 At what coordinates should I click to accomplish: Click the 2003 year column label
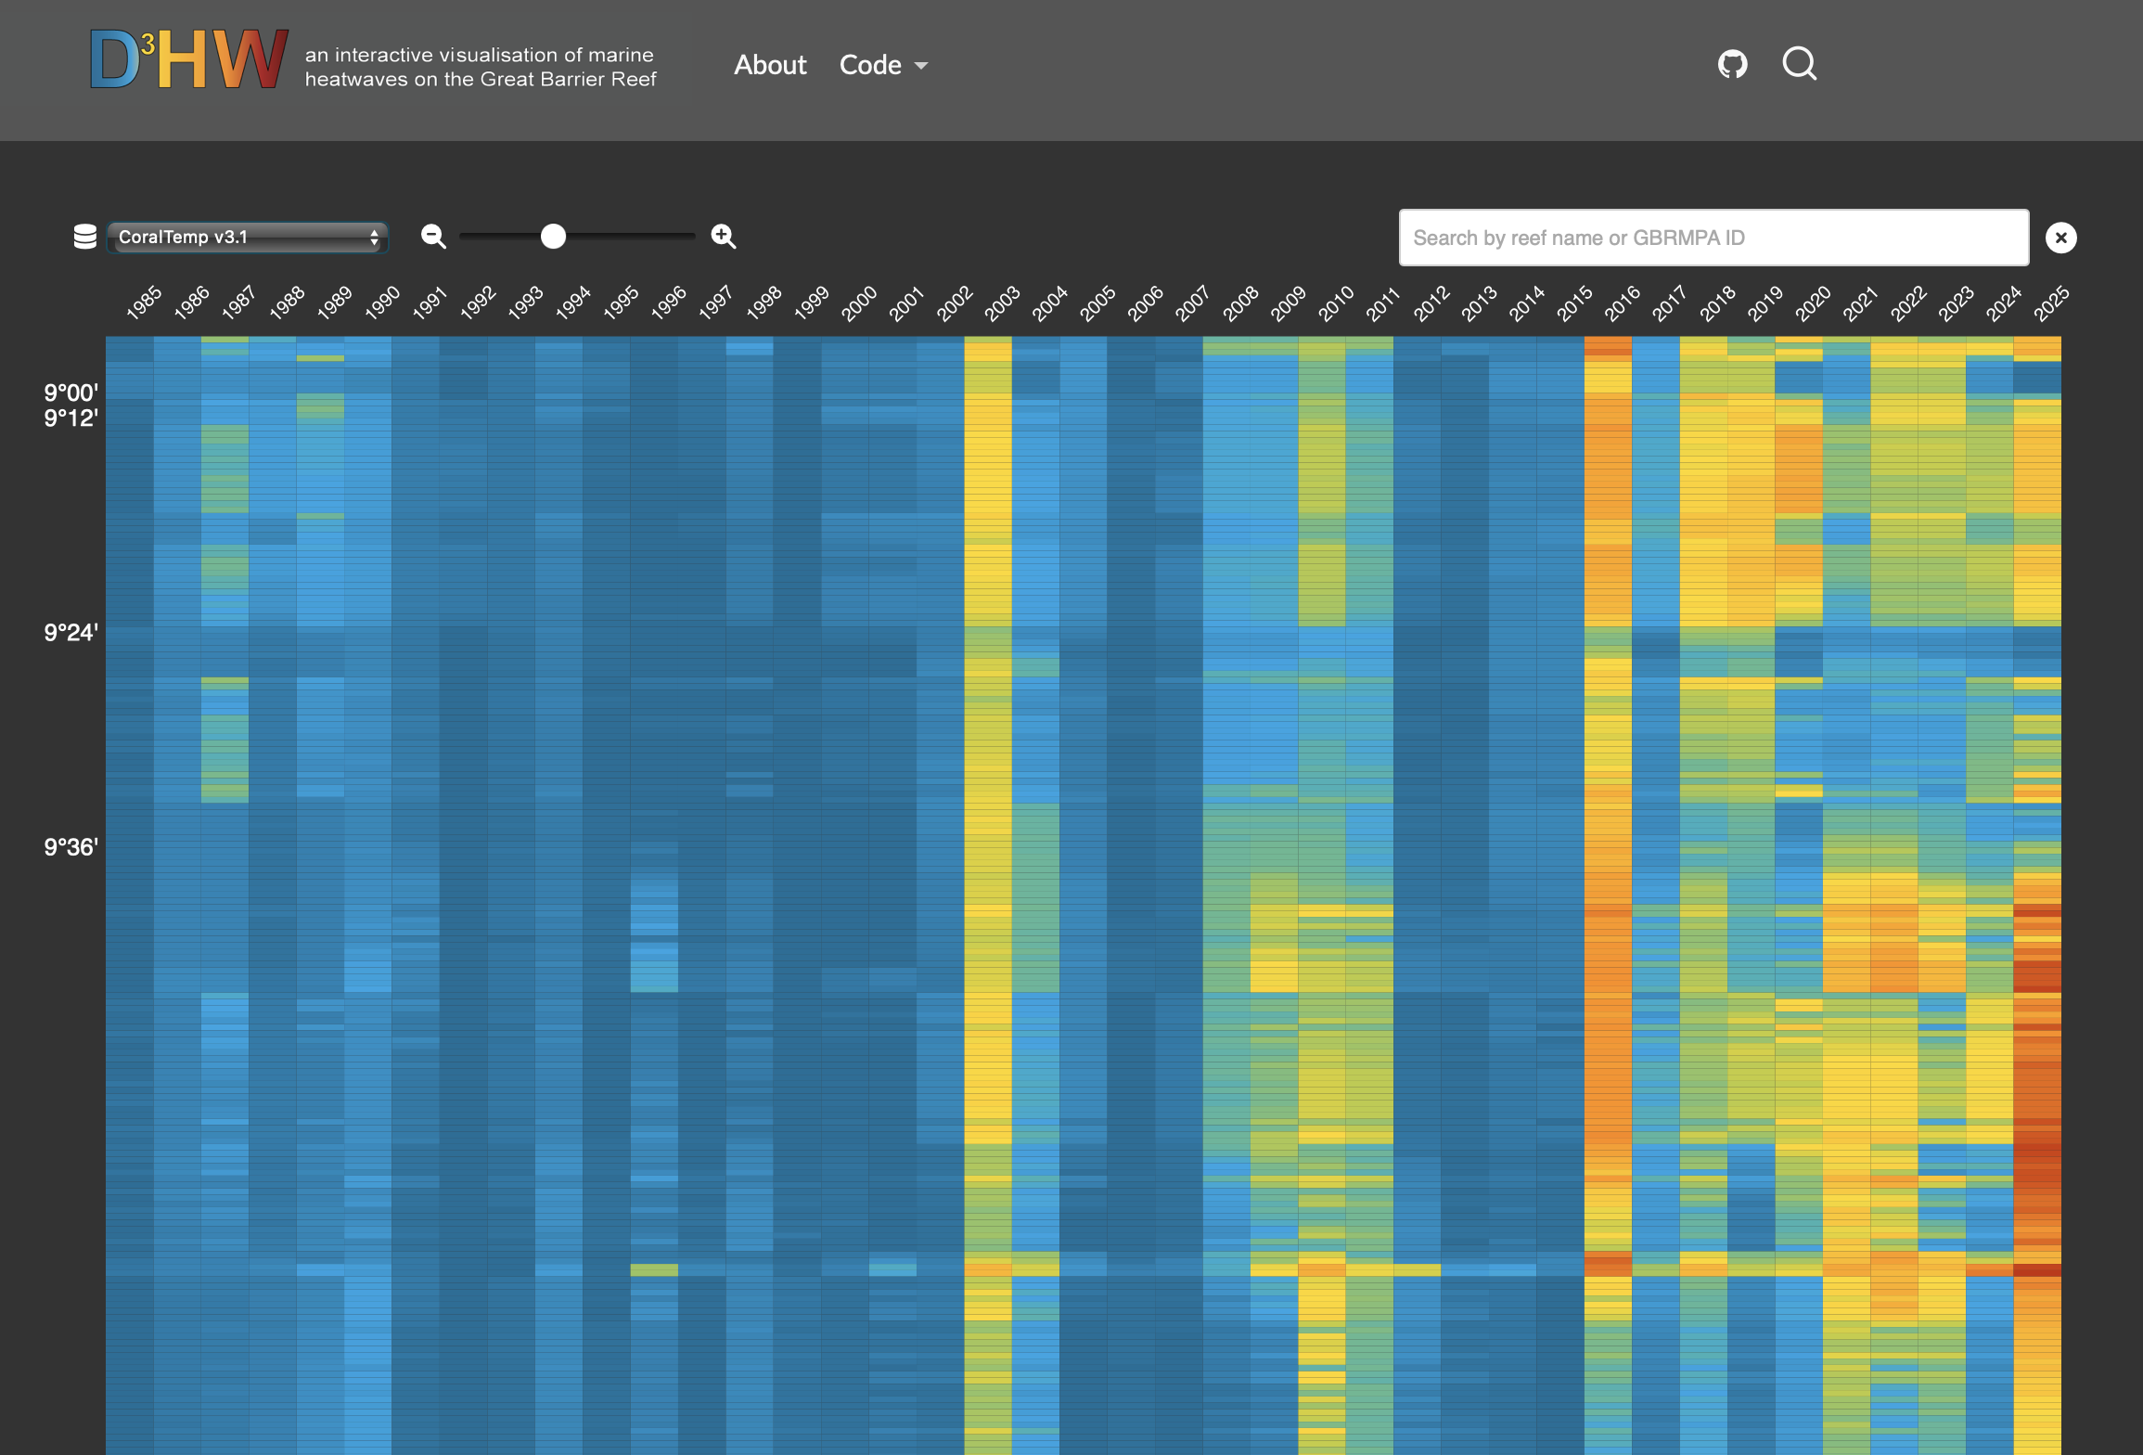pos(1001,303)
